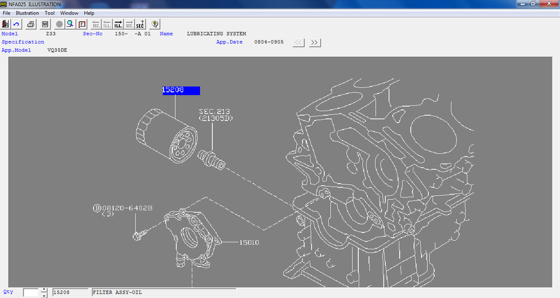This screenshot has height=298, width=560.
Task: Open the File menu
Action: coord(7,13)
